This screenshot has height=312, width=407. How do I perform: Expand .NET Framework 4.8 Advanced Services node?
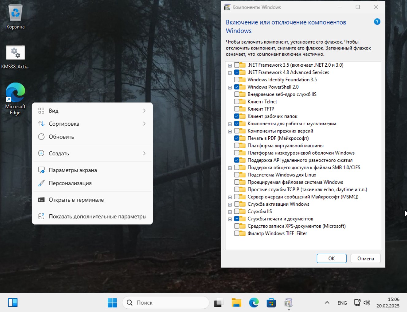pyautogui.click(x=230, y=73)
